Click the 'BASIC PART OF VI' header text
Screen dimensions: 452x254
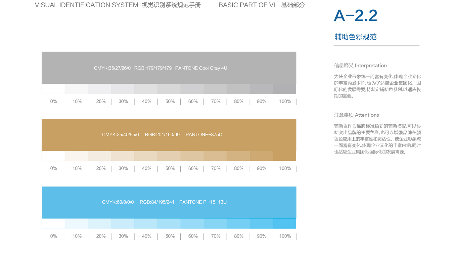pos(247,5)
